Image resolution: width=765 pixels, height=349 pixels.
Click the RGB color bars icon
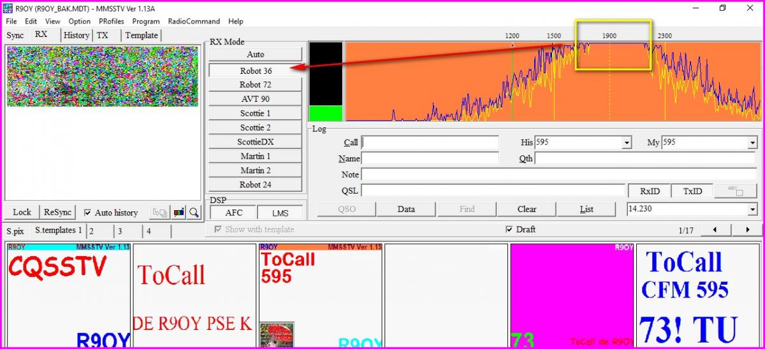tap(180, 212)
